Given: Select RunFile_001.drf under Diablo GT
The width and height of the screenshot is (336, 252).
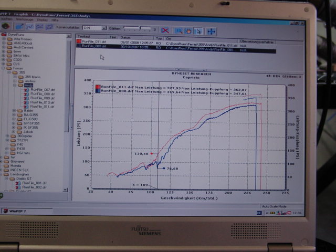Looking at the screenshot, I should (x=34, y=183).
